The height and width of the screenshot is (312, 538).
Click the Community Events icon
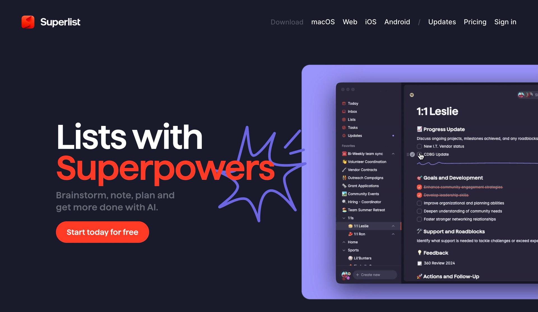coord(344,194)
